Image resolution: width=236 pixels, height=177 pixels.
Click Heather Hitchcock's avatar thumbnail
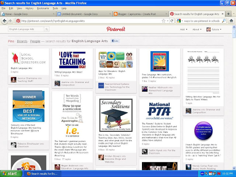pos(145,89)
